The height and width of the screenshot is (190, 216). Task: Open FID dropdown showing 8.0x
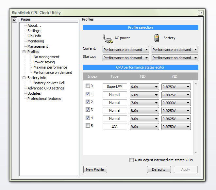(144, 111)
